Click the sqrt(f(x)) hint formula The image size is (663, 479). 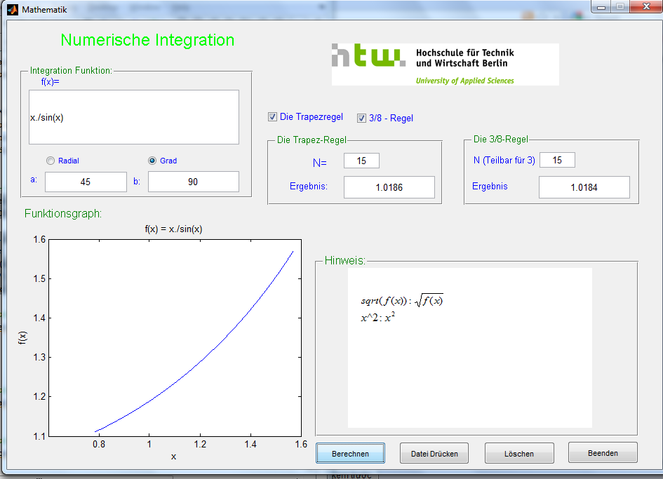tap(402, 301)
